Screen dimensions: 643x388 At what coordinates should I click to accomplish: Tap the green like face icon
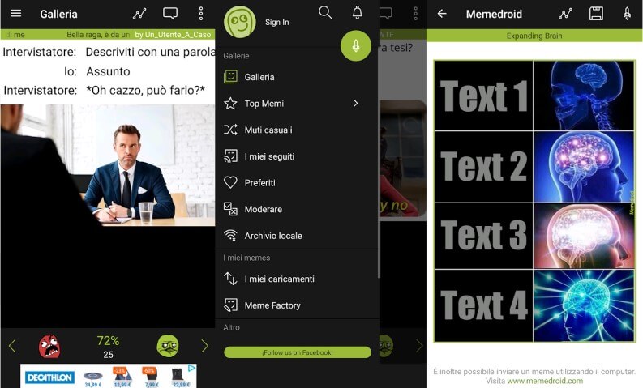[x=168, y=345]
